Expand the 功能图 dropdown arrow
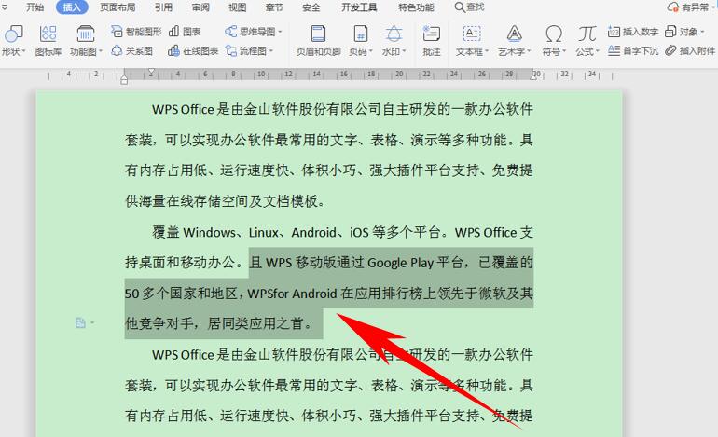 tap(101, 51)
